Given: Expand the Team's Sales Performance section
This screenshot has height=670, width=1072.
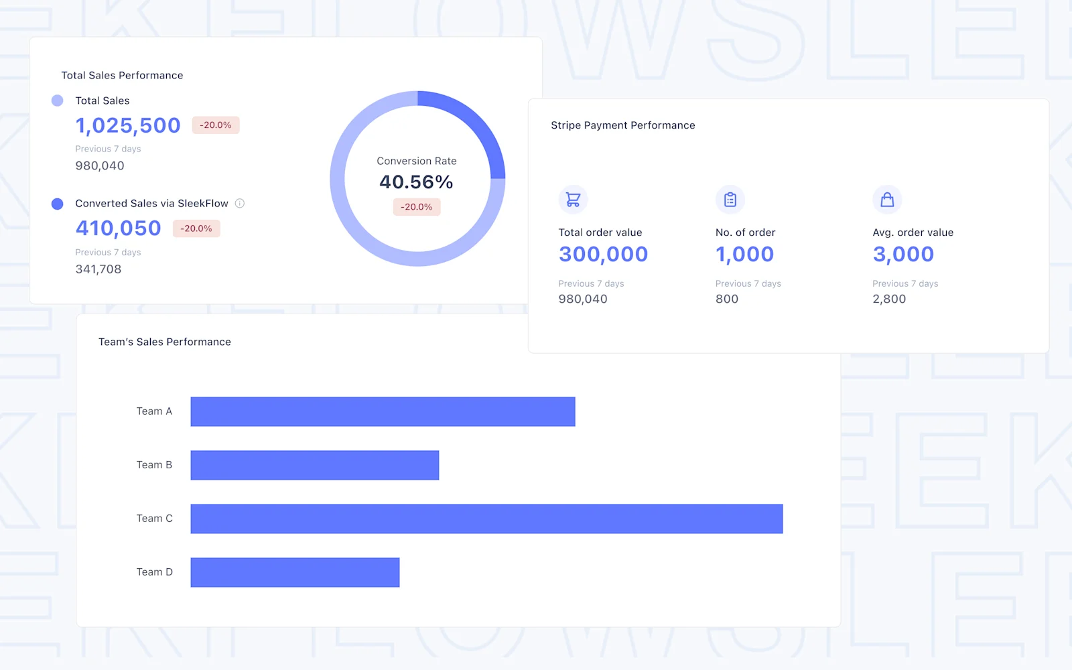Looking at the screenshot, I should (165, 342).
